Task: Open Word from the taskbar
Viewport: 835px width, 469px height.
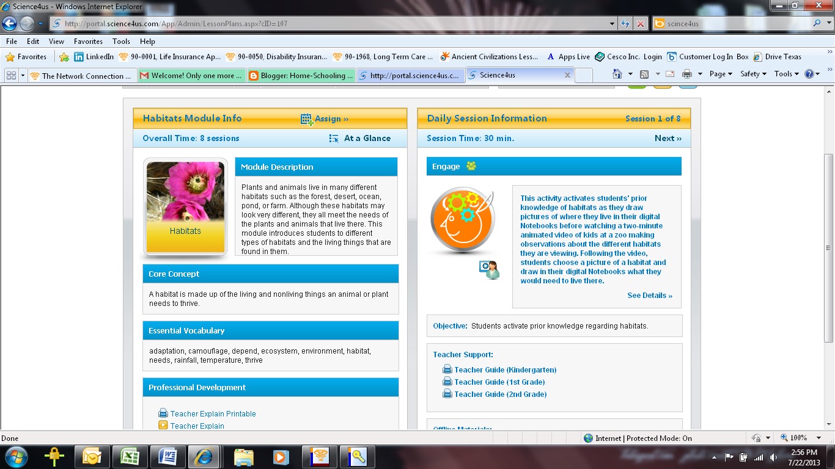Action: (167, 457)
